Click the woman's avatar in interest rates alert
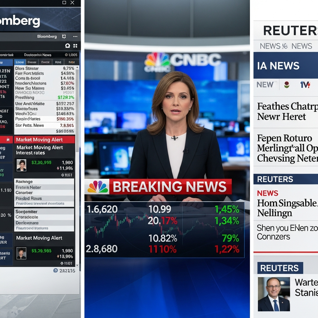Image resolution: width=318 pixels, height=318 pixels. coord(21,165)
